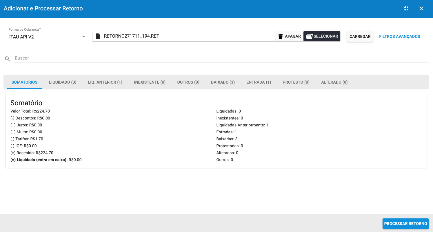The image size is (433, 232).
Task: Click the Buscar search field
Action: 222,58
